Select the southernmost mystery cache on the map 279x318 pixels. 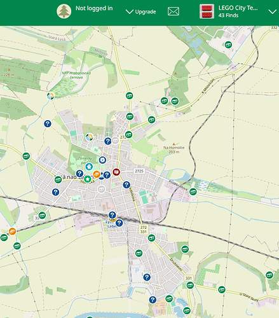pos(153,300)
